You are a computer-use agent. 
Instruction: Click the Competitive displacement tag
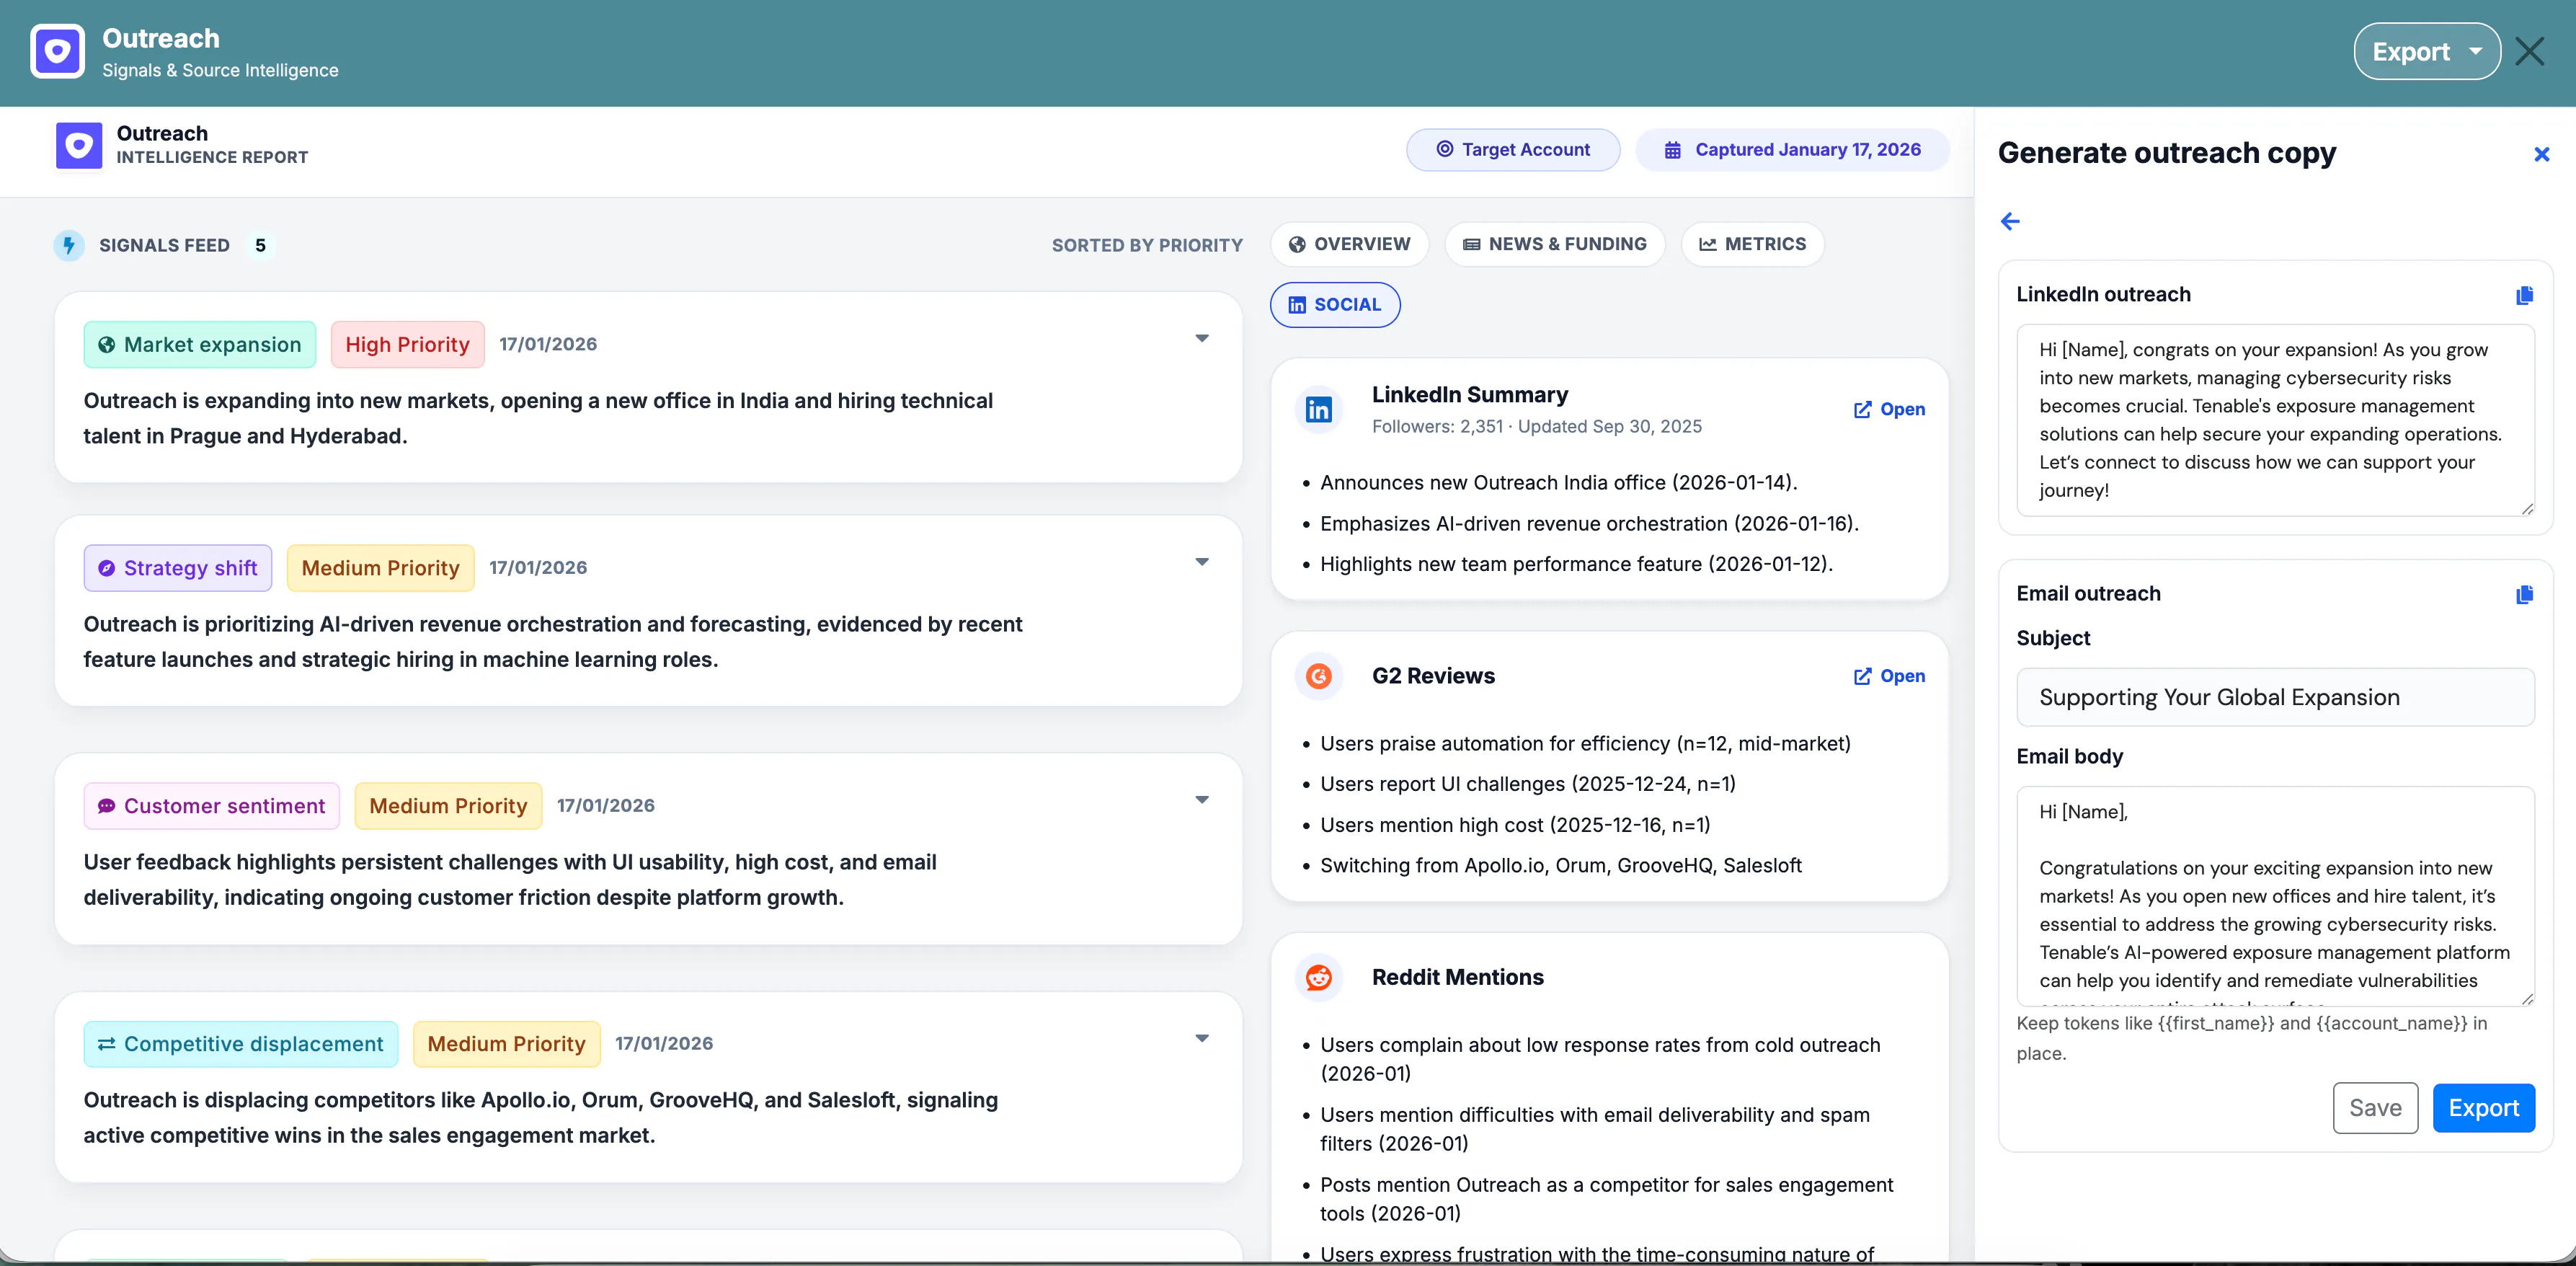click(241, 1044)
